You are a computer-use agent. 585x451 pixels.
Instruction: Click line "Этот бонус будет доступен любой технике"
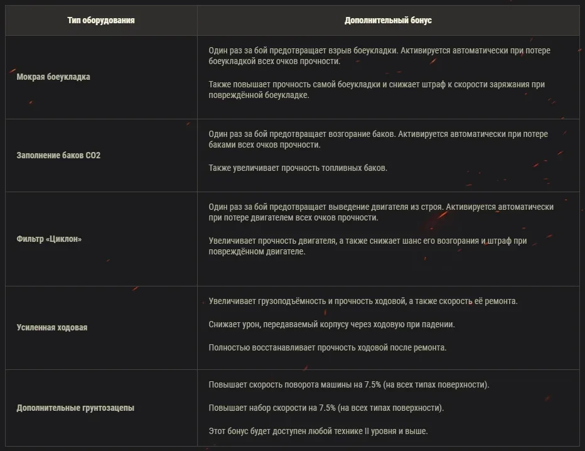click(318, 431)
